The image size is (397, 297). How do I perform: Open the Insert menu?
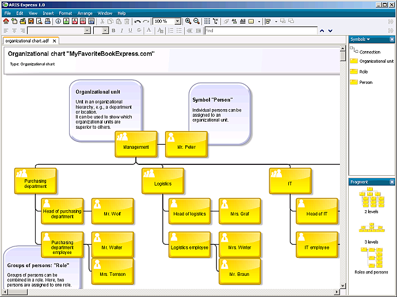point(48,13)
